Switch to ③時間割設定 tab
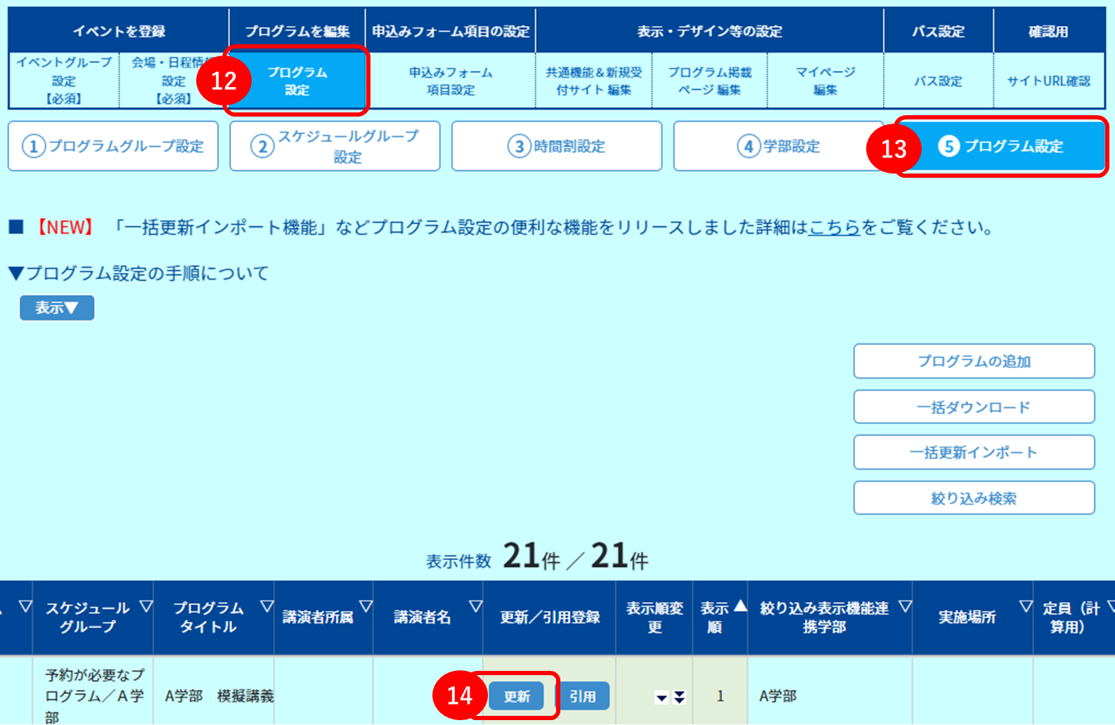Image resolution: width=1115 pixels, height=725 pixels. [557, 146]
